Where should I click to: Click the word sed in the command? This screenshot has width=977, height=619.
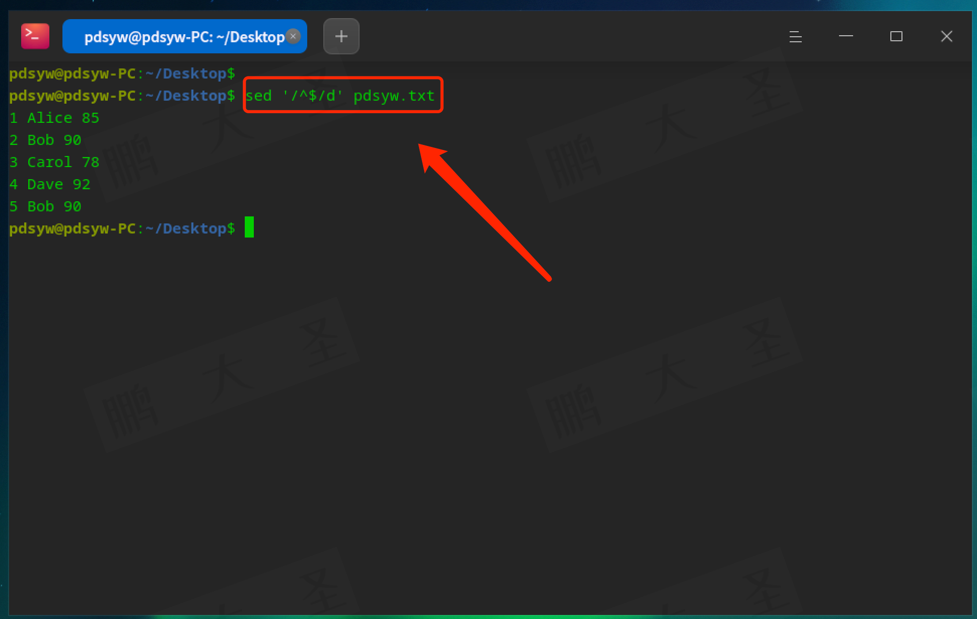(259, 96)
